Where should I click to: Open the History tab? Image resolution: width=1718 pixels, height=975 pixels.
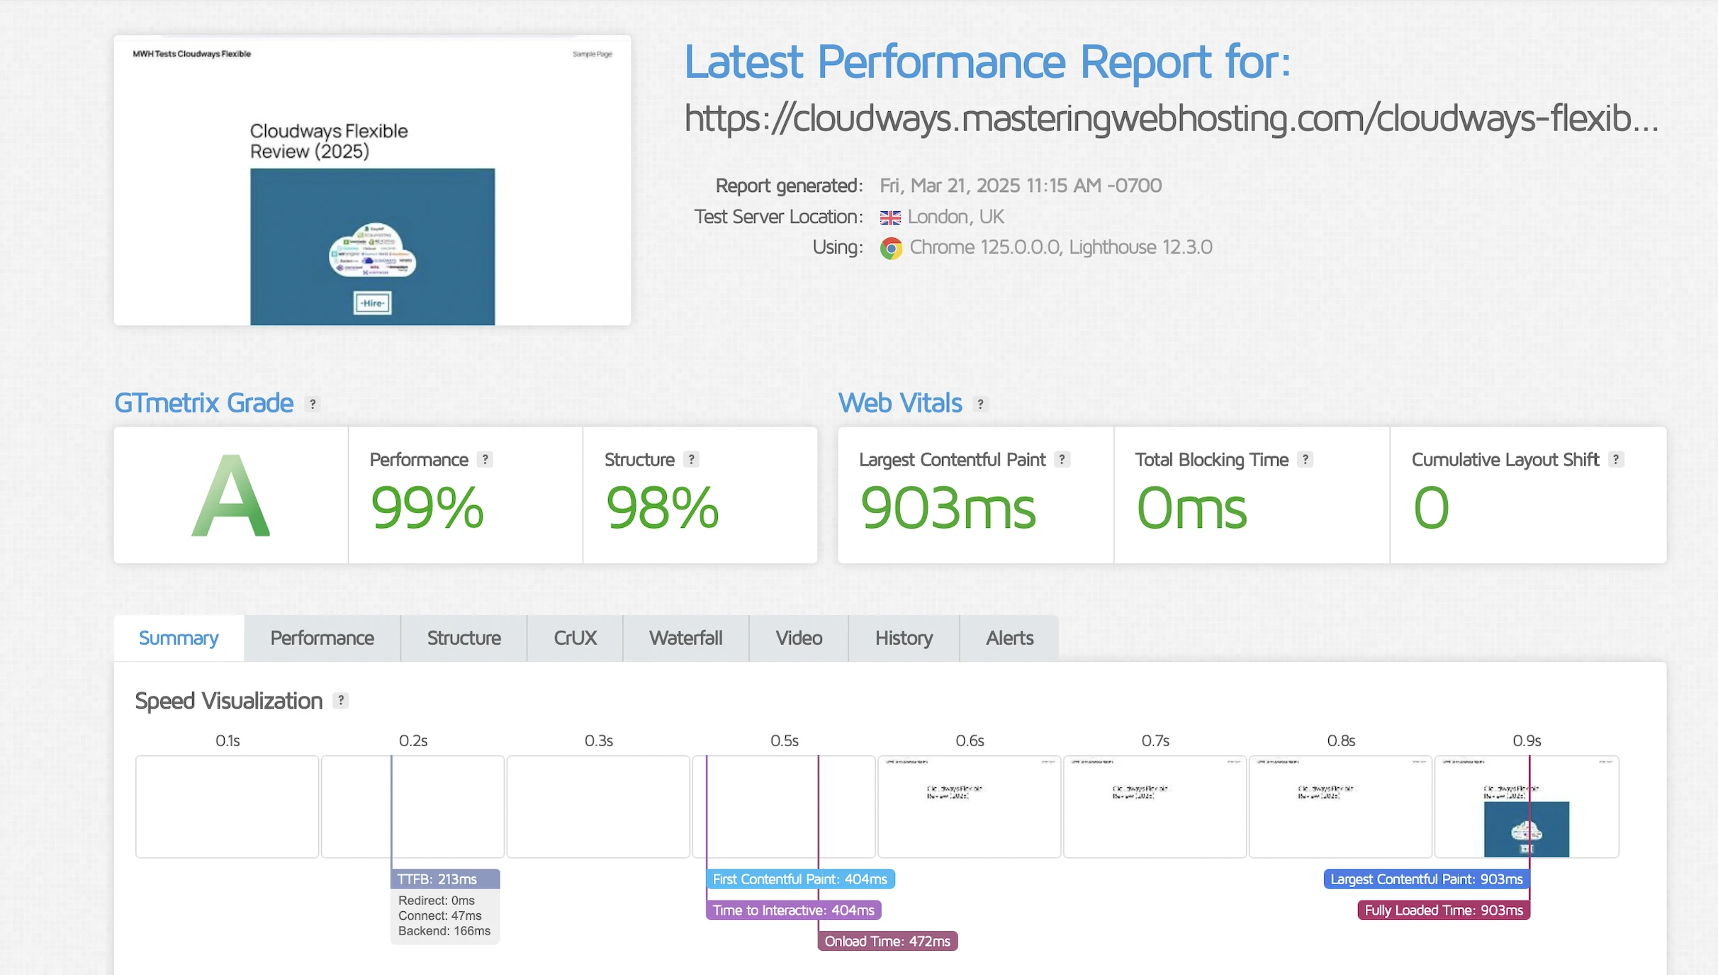[x=904, y=638]
